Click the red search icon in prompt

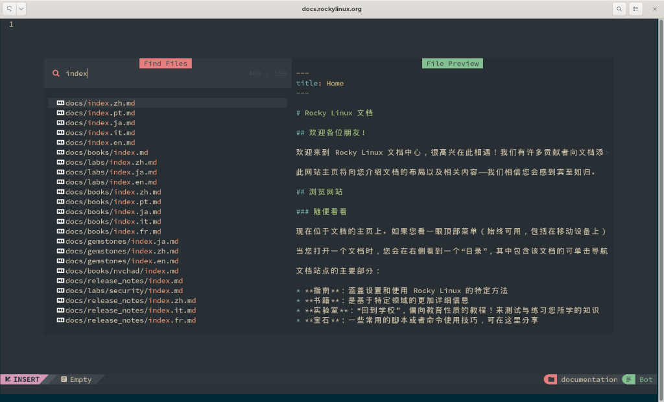point(56,73)
